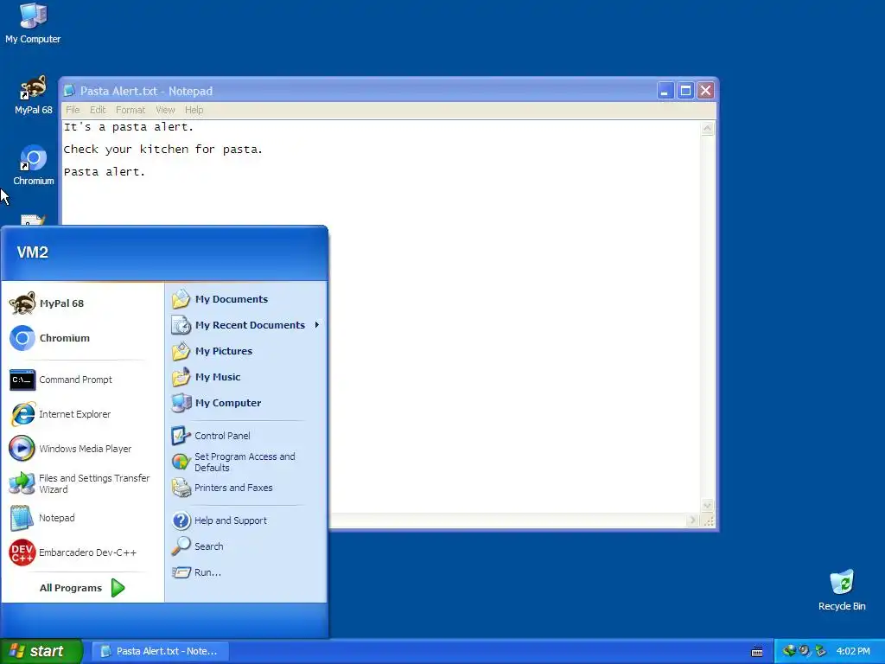Viewport: 885px width, 664px height.
Task: Open My Computer in Start menu
Action: tap(245, 403)
